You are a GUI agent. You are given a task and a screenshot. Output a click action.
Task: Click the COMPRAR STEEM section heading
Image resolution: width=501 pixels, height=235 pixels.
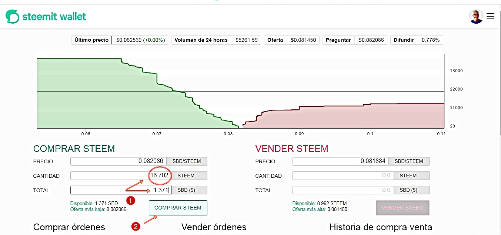74,149
